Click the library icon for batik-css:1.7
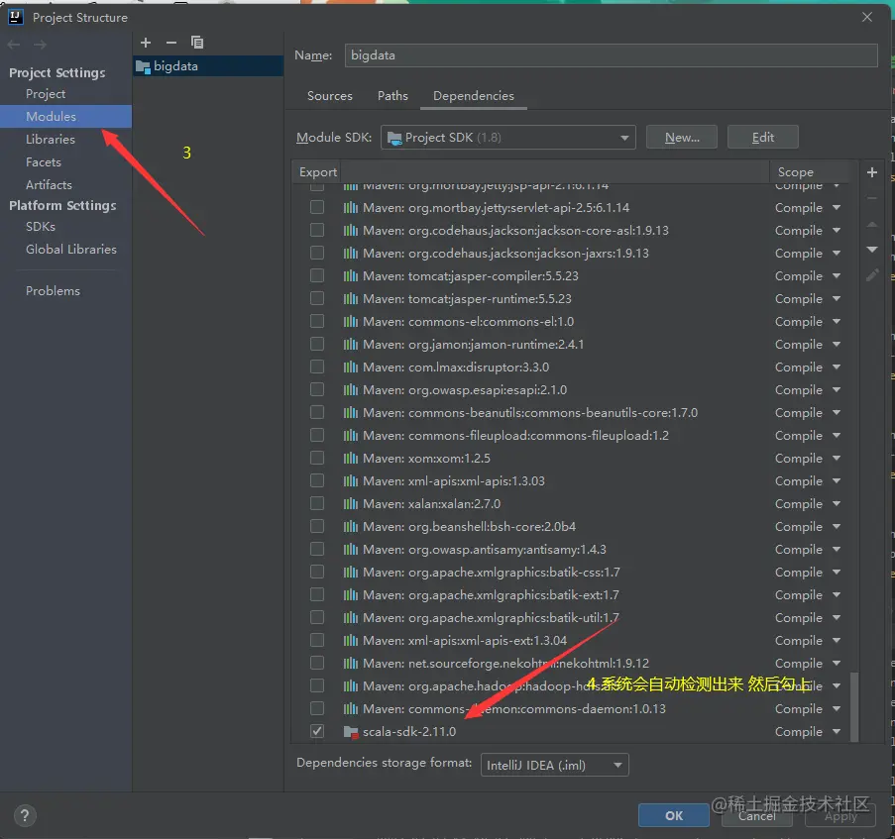 [351, 573]
